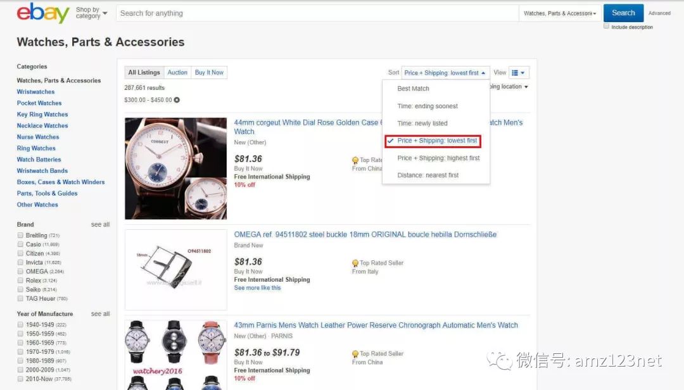Remove the $300.00 - $450.00 price filter
684x390 pixels.
click(177, 100)
